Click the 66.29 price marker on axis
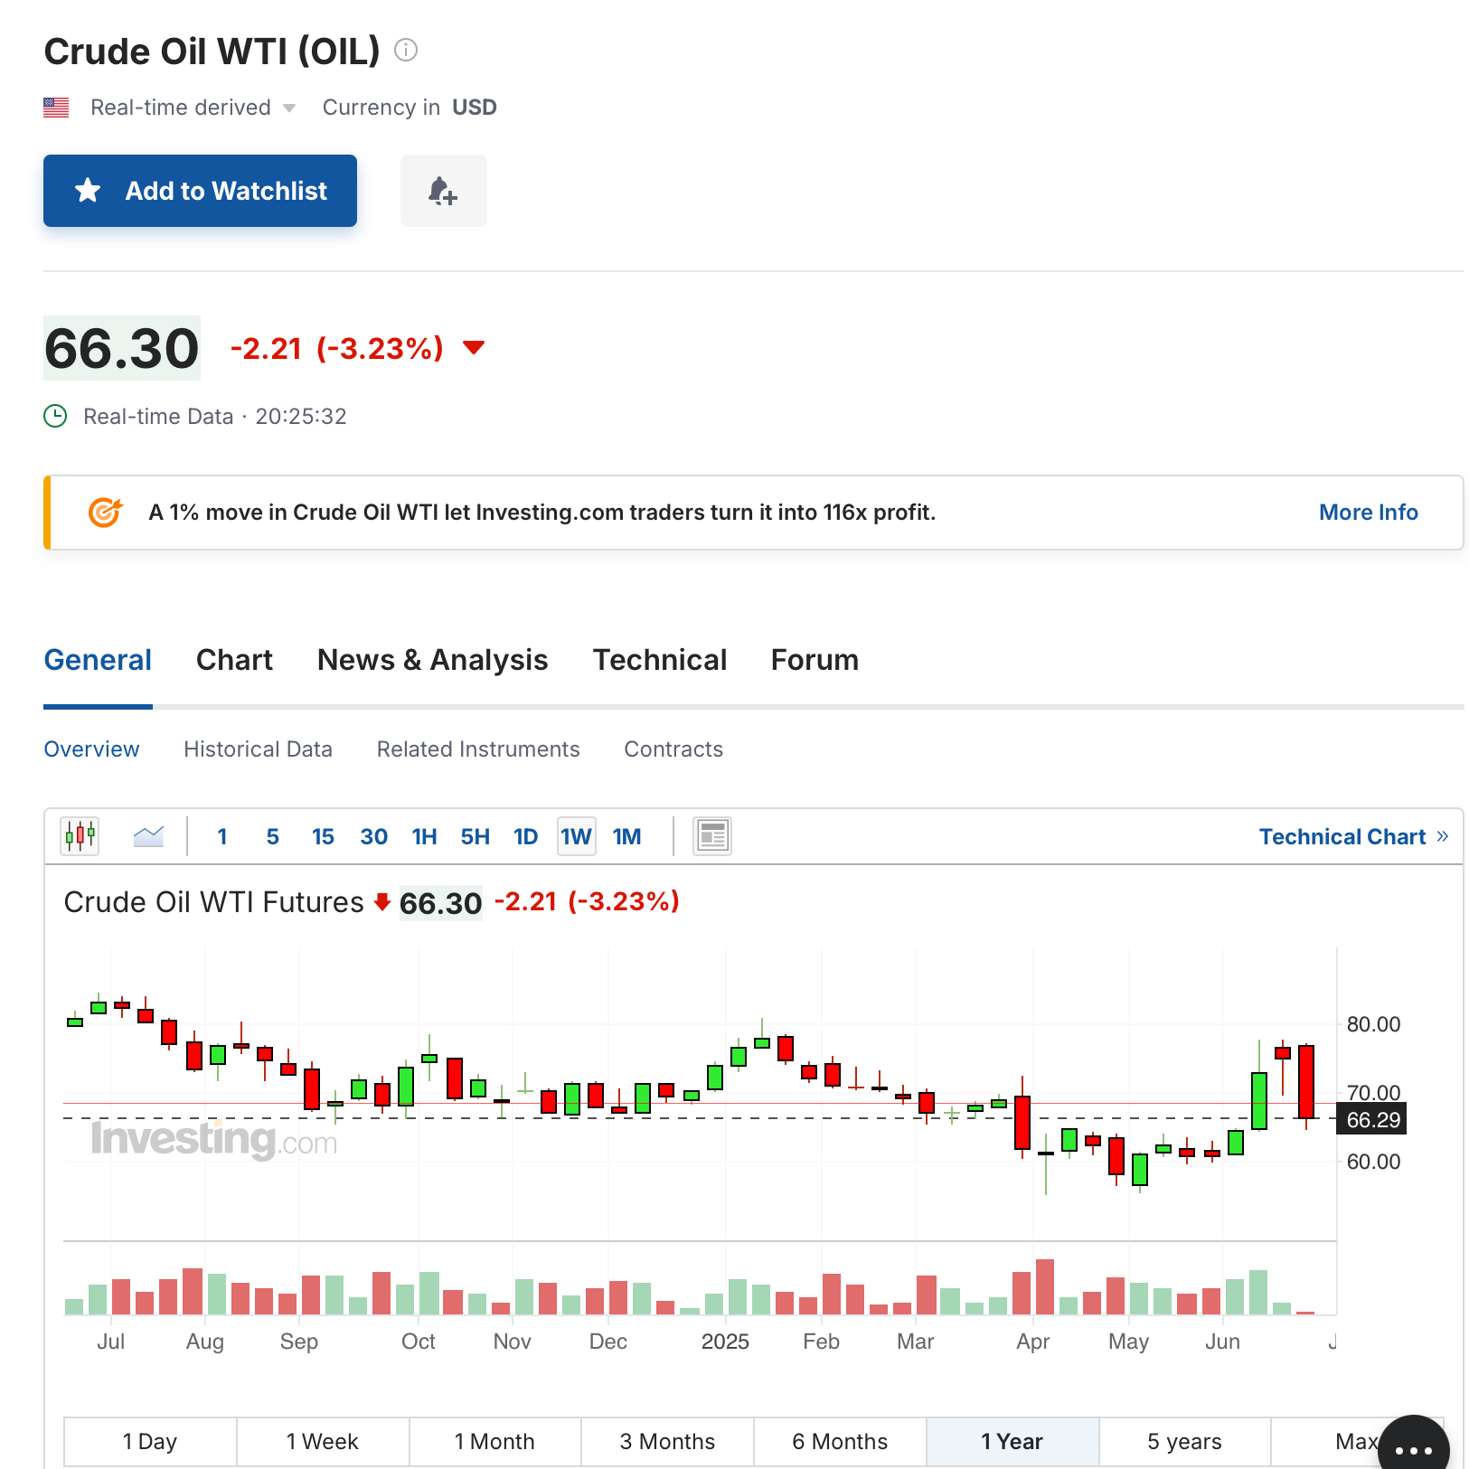This screenshot has height=1469, width=1469. pyautogui.click(x=1372, y=1119)
